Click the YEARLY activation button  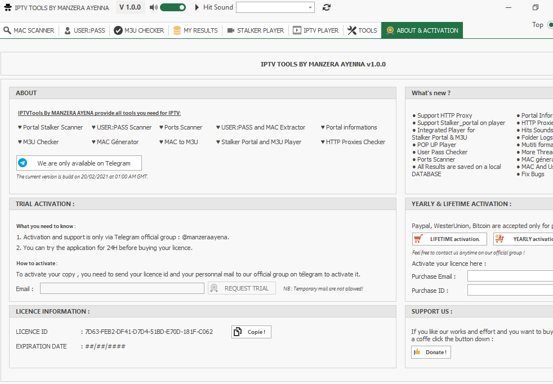point(523,239)
